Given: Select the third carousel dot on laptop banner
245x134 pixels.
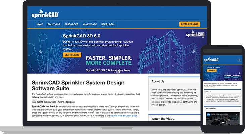Looking at the screenshot, I should [x=119, y=72].
